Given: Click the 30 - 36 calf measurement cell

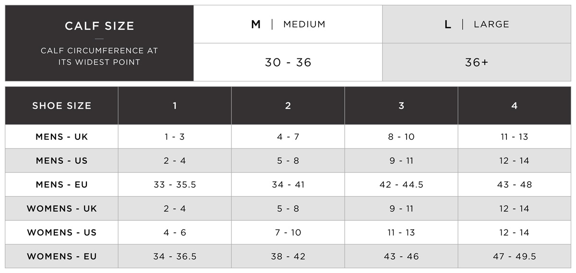Looking at the screenshot, I should [x=288, y=62].
